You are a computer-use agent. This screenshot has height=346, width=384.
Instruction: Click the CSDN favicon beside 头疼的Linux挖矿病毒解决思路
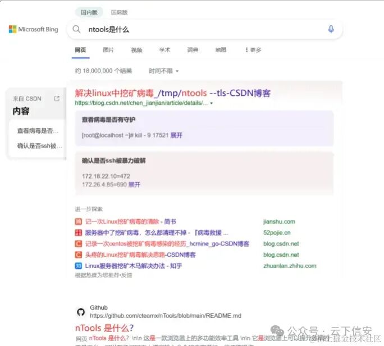click(78, 255)
